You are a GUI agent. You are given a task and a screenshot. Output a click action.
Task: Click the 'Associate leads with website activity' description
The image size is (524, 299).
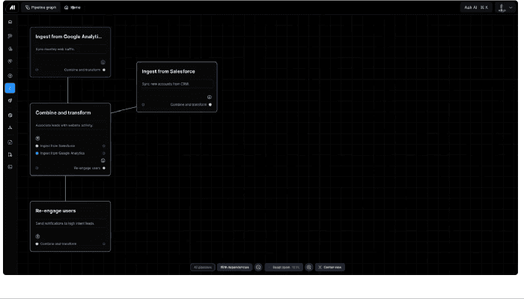pos(64,125)
